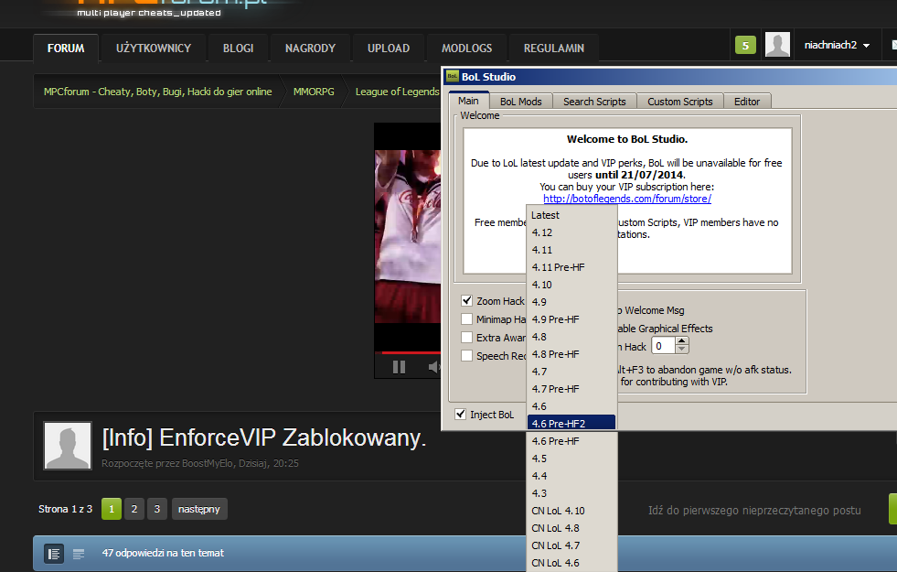Choose version 4.7 Pre-HF from the list

[x=571, y=389]
